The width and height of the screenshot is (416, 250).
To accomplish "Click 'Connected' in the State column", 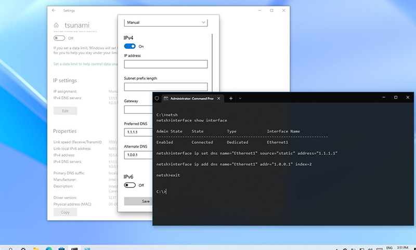I will (202, 142).
